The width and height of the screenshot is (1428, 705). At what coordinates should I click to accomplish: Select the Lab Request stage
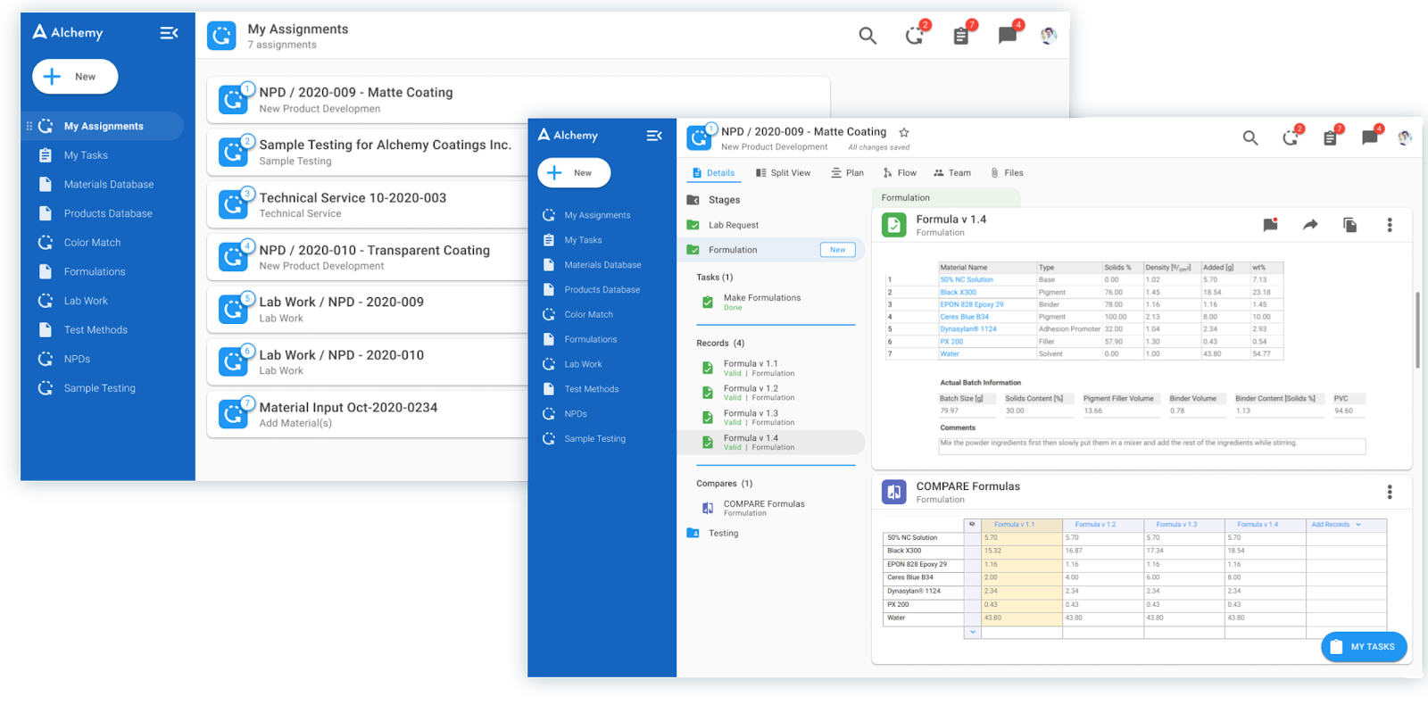tap(773, 225)
